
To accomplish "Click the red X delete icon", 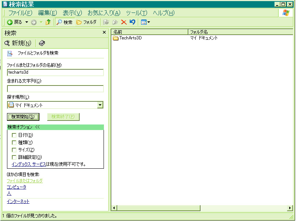I will click(x=124, y=22).
